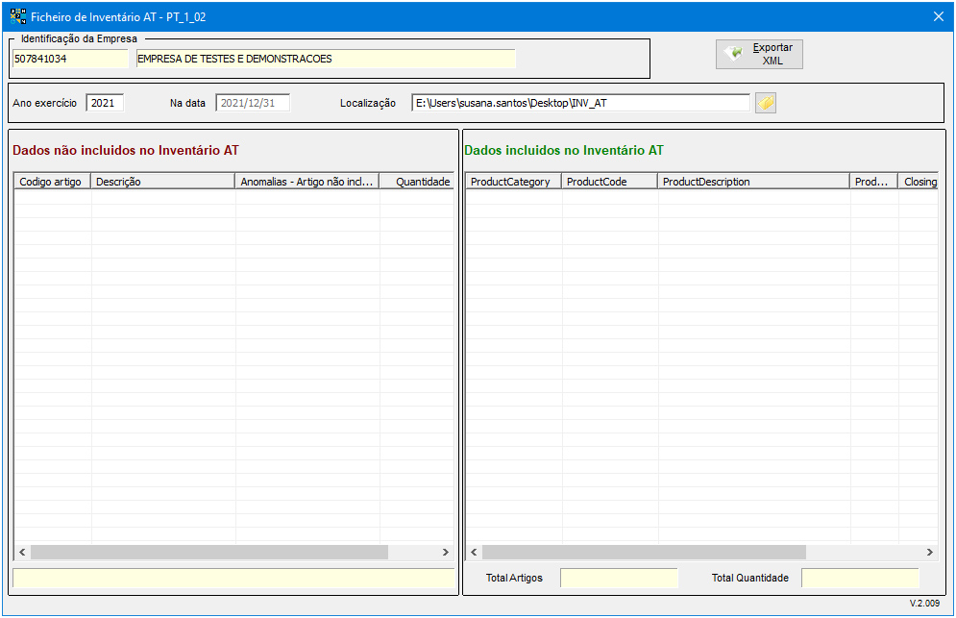Image resolution: width=956 pixels, height=618 pixels.
Task: Sort by Codigo artigo column header
Action: pyautogui.click(x=53, y=182)
